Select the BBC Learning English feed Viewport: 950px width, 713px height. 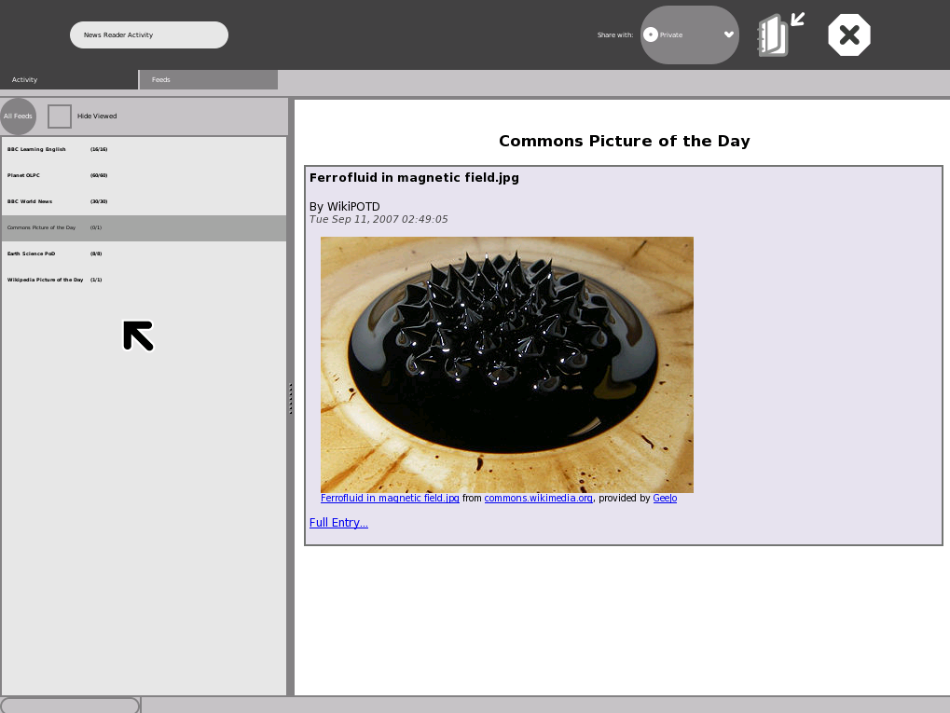pyautogui.click(x=37, y=149)
